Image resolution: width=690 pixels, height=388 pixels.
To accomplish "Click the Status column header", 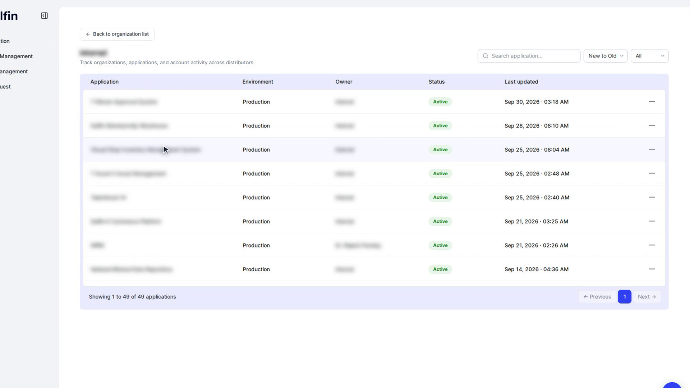I will (x=437, y=82).
